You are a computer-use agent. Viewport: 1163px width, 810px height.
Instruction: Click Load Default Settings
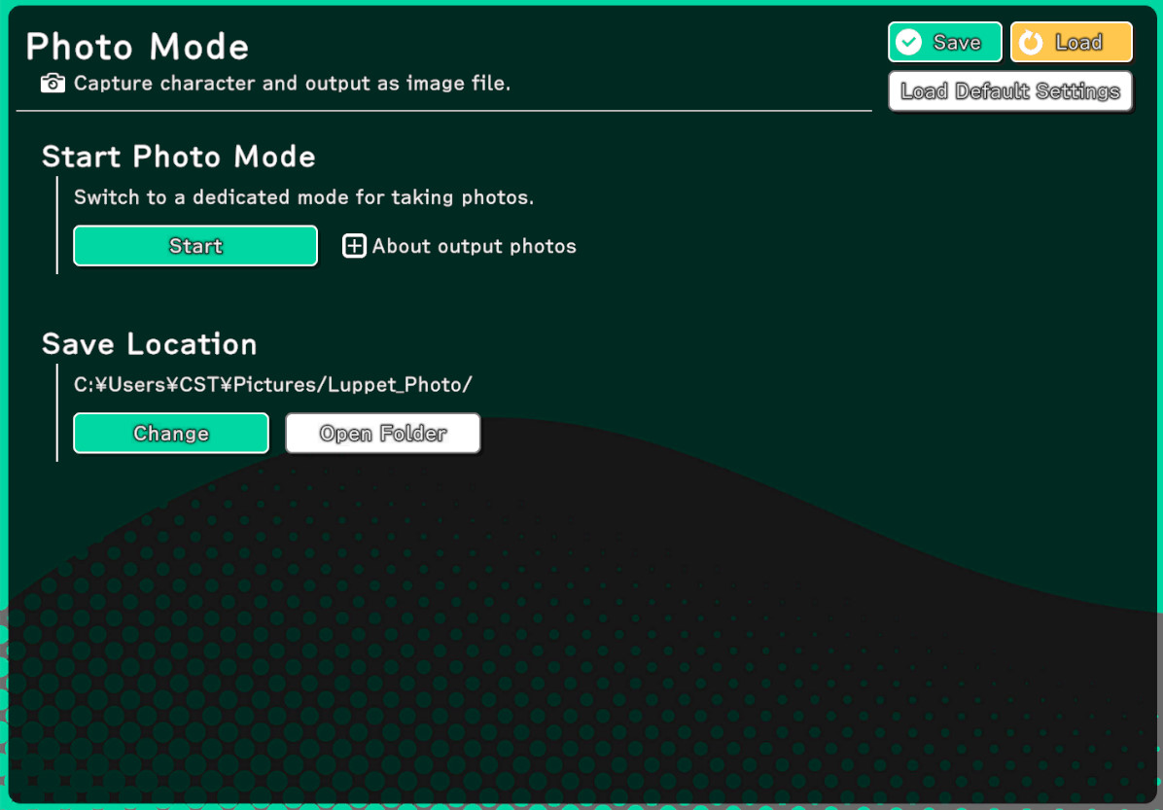pyautogui.click(x=1010, y=91)
